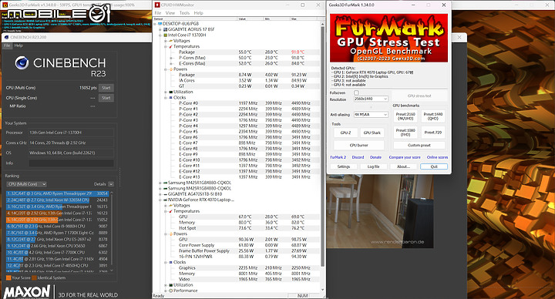Expand the E-Cores (Max) temperature row
The image size is (555, 299).
click(x=171, y=63)
